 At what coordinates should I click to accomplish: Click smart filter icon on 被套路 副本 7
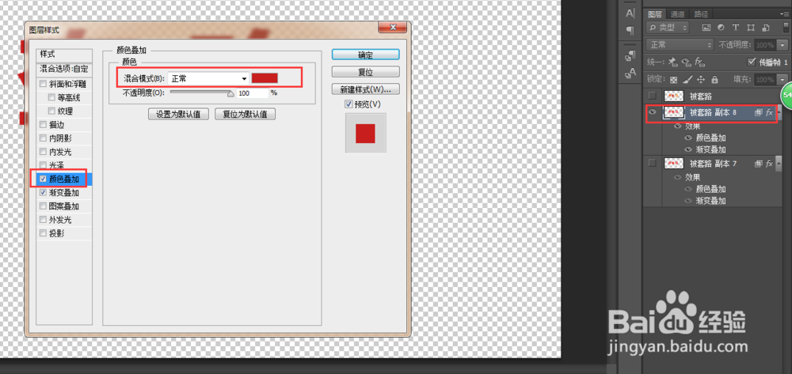click(x=758, y=164)
